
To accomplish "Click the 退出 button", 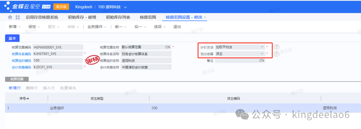I will pos(177,27).
